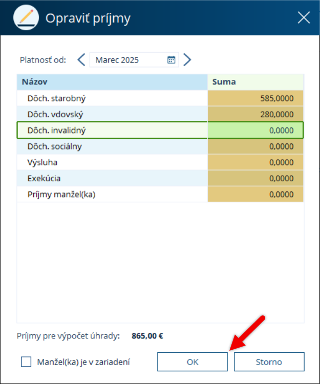The image size is (320, 384).
Task: Select the Exekúcia row
Action: point(160,178)
